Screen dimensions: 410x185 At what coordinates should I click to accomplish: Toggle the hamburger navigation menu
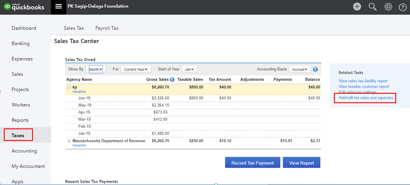(x=58, y=7)
